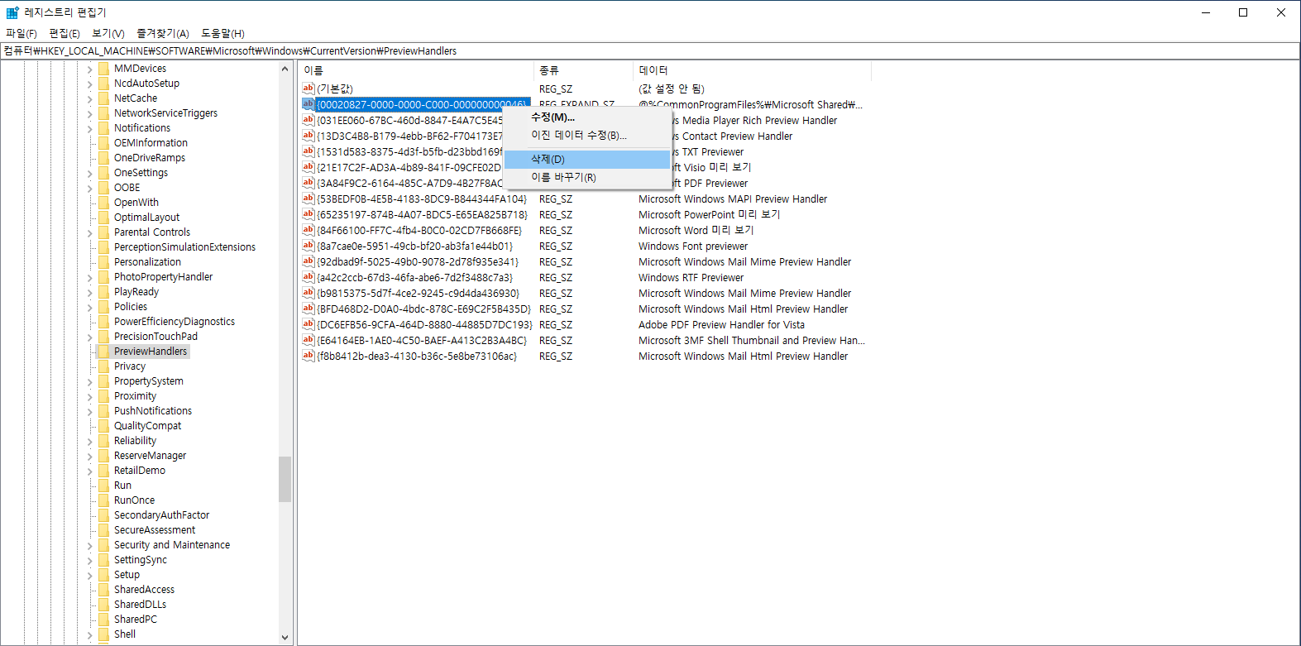Screen dimensions: 1301x646
Task: Click value icon for {13D3C4B8-B179 entry
Action: [309, 136]
